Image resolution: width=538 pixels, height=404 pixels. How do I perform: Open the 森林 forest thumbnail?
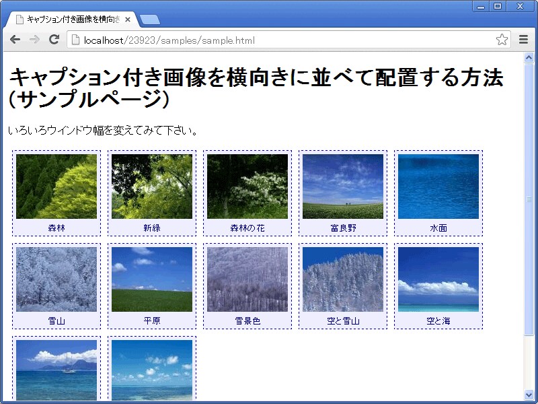56,185
